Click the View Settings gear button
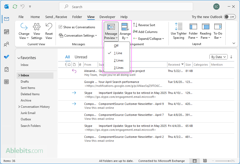 pyautogui.click(x=37, y=31)
